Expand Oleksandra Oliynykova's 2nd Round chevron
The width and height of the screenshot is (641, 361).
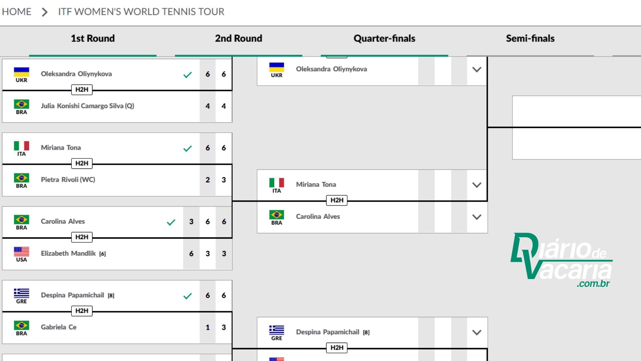click(x=477, y=70)
